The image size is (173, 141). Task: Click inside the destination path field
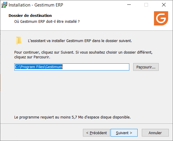72,67
